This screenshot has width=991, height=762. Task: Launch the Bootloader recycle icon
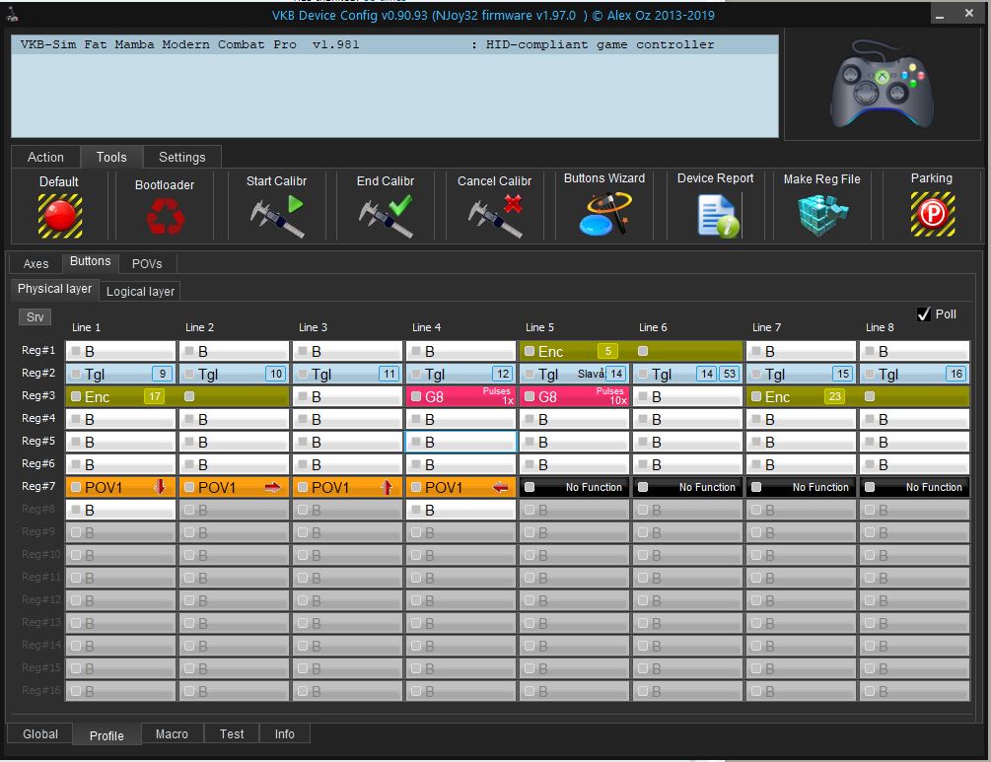(165, 216)
